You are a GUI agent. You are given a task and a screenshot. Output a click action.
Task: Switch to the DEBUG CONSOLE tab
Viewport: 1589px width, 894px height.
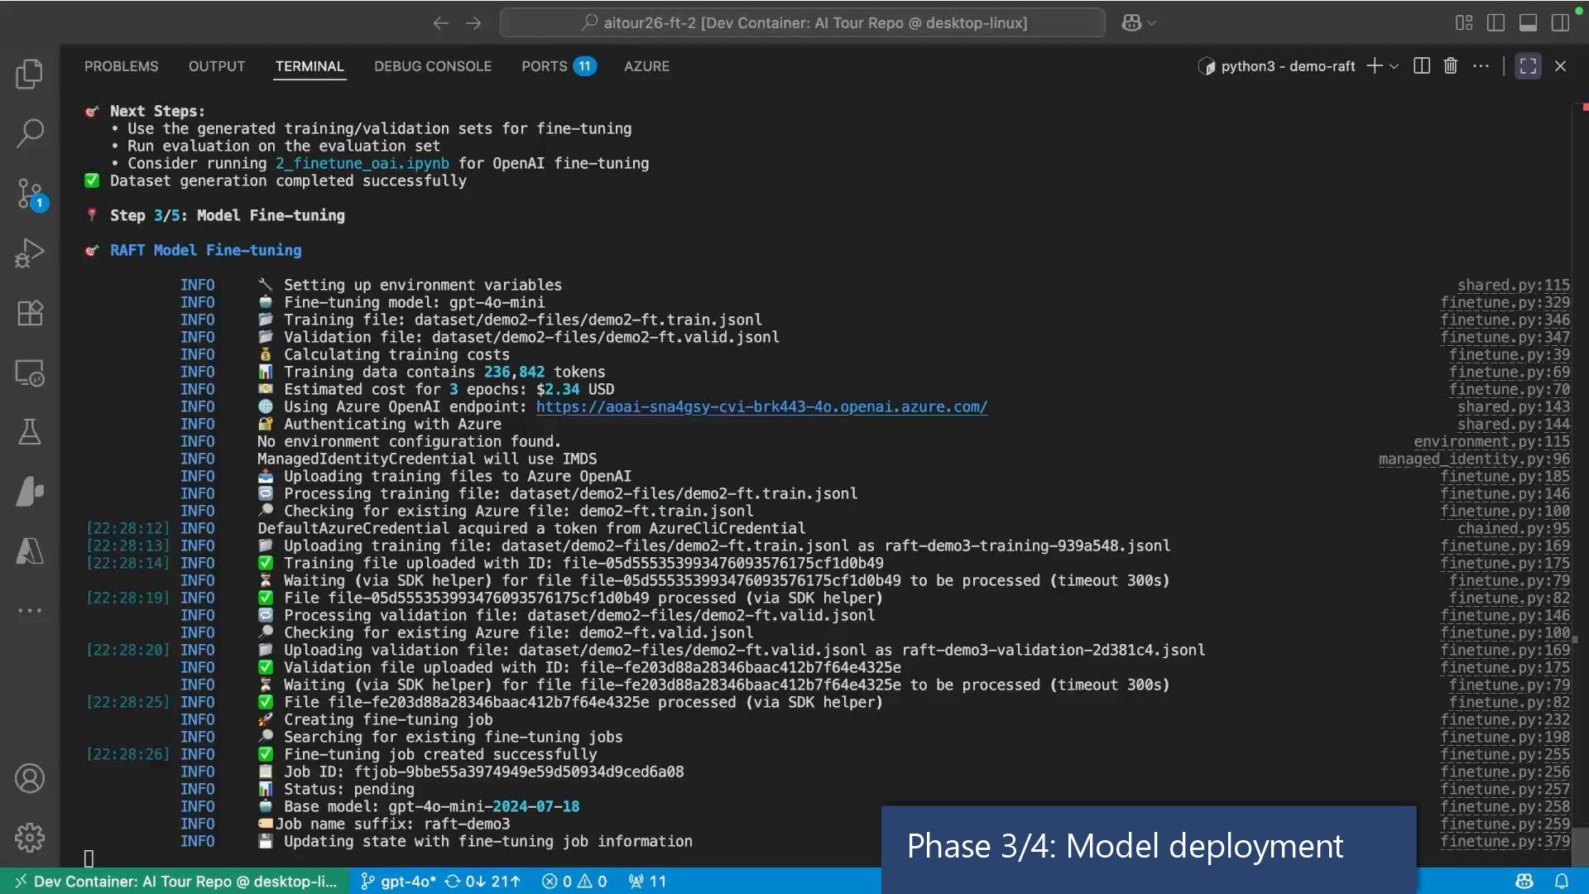(x=432, y=66)
